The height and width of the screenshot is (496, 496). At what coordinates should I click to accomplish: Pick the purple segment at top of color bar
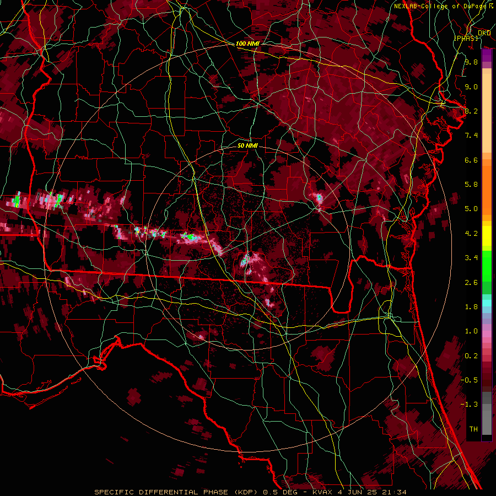click(x=487, y=55)
